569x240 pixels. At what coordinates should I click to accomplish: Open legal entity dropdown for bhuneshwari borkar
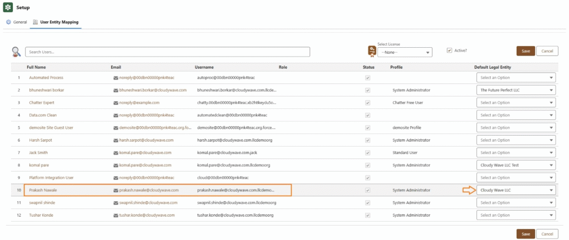(x=516, y=90)
